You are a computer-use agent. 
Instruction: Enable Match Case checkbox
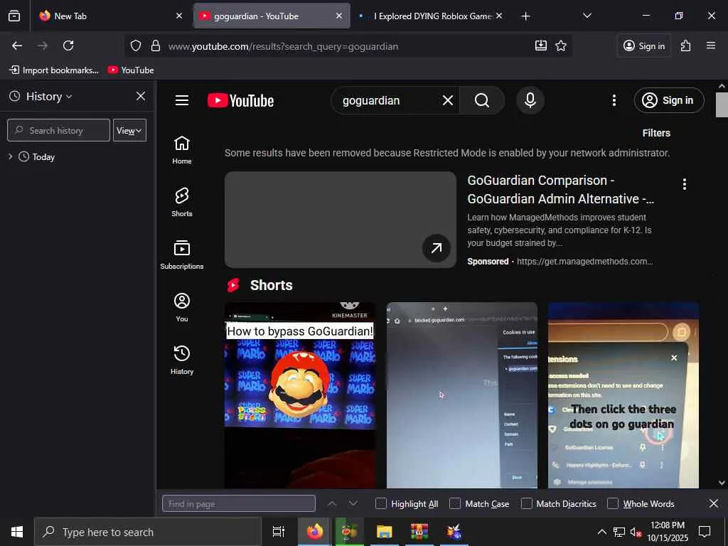tap(455, 504)
